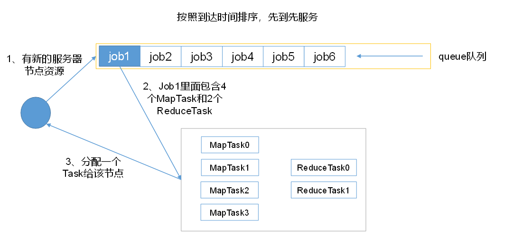The image size is (513, 237).
Task: Select the step 3 分配一个Task给该节点 label
Action: (93, 167)
